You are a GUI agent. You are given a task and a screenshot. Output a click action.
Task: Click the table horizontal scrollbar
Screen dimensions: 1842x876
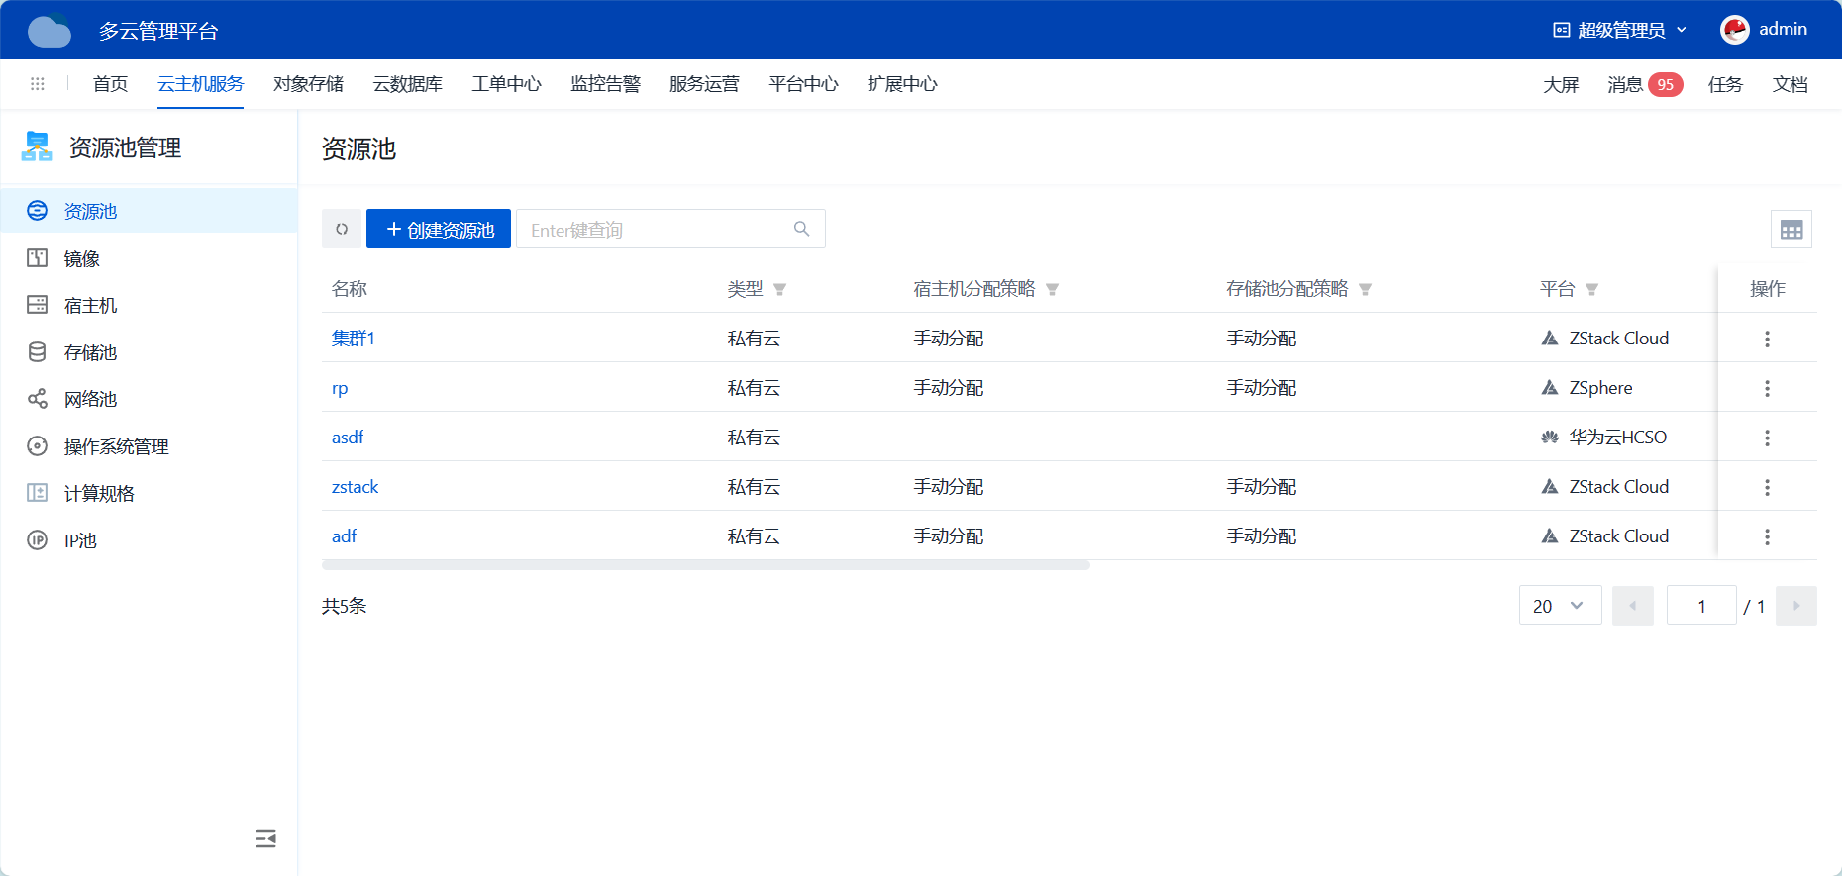pos(706,565)
